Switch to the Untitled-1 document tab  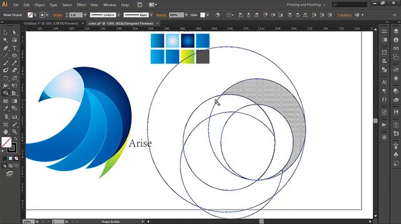tap(51, 23)
